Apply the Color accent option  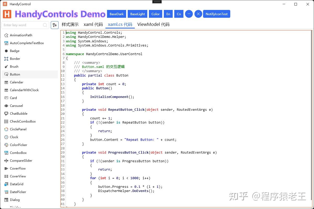tap(155, 14)
